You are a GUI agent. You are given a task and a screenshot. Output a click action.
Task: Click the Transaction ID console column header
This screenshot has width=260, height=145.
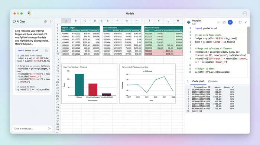click(202, 87)
